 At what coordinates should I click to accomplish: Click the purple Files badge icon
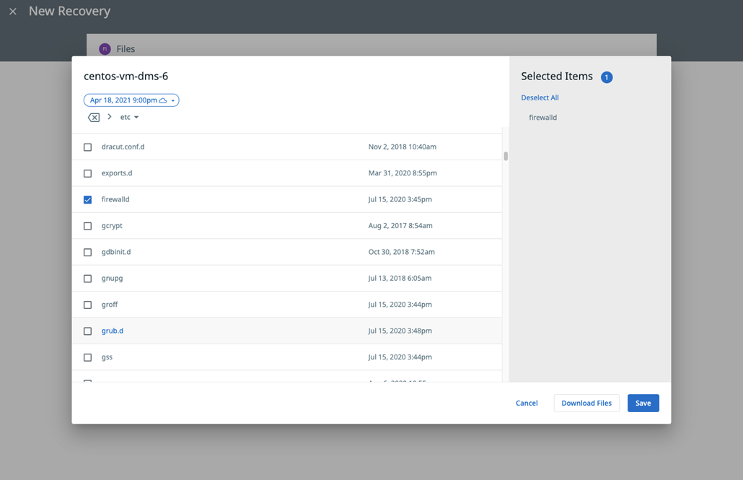pyautogui.click(x=105, y=49)
